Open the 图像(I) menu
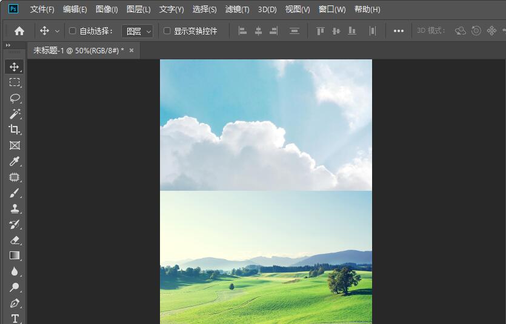This screenshot has height=324, width=506. 107,9
